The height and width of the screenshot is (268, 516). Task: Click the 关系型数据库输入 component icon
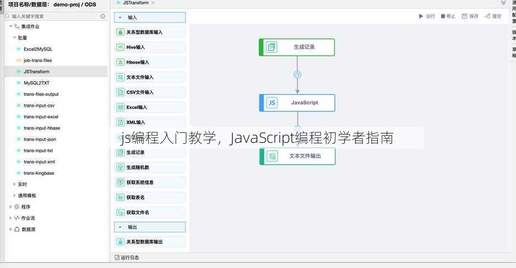[x=121, y=32]
